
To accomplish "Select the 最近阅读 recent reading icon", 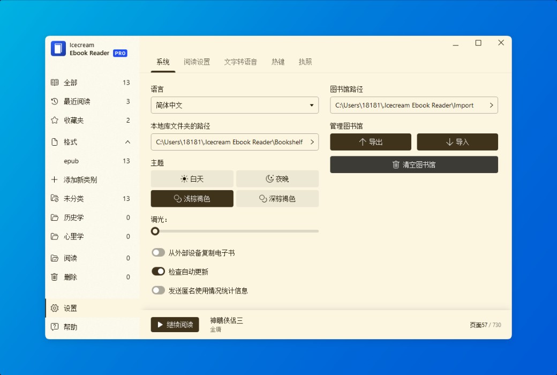I will coord(54,101).
